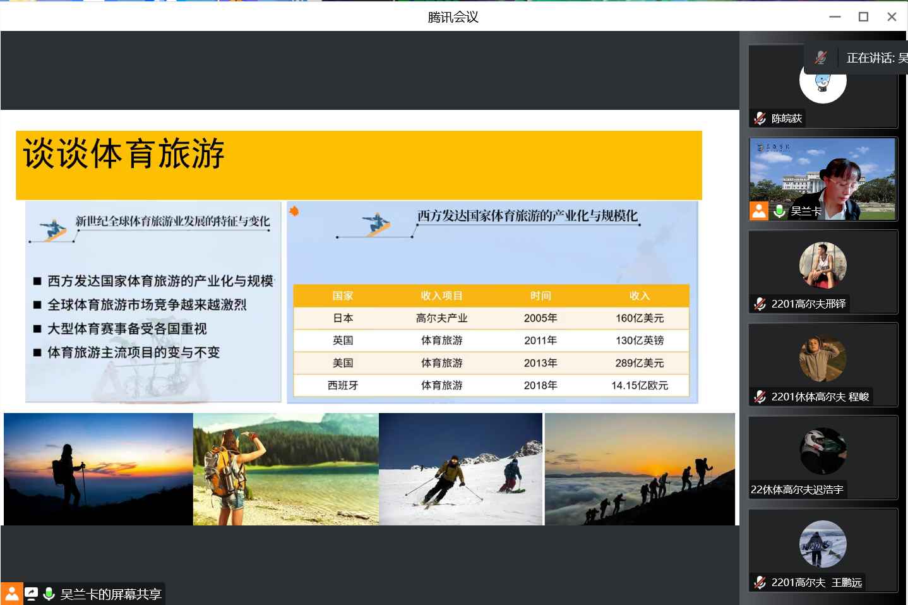Click orange host badge on 吴兰卡 video tile
The height and width of the screenshot is (605, 908).
point(759,211)
